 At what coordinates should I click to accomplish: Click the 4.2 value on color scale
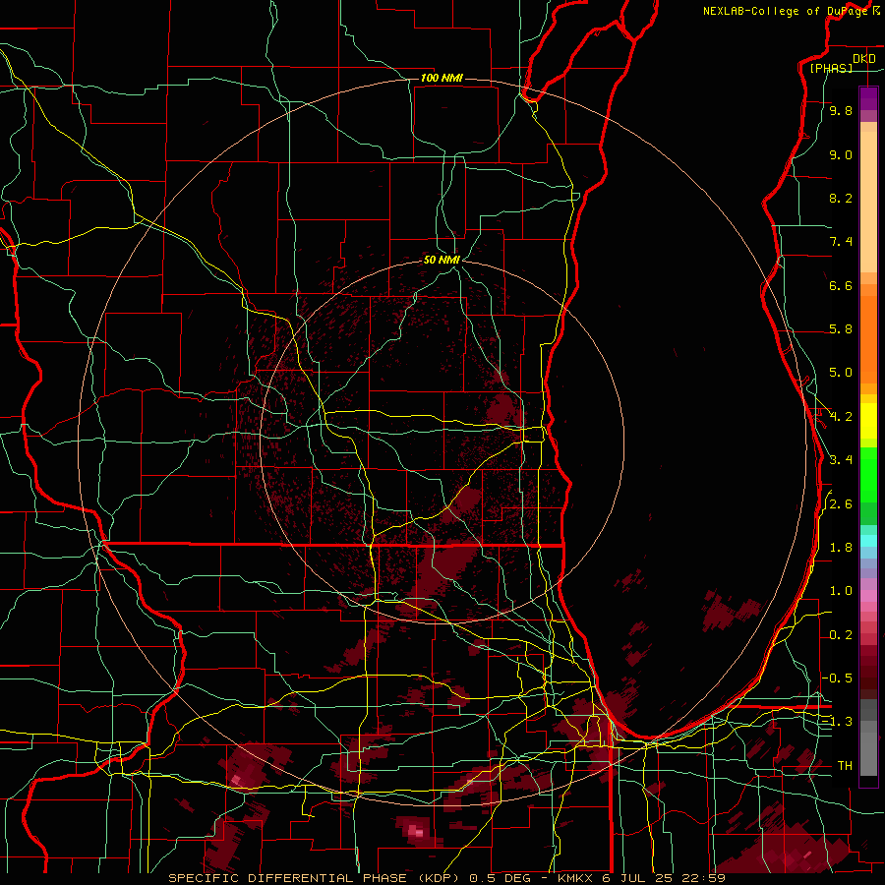coord(841,417)
